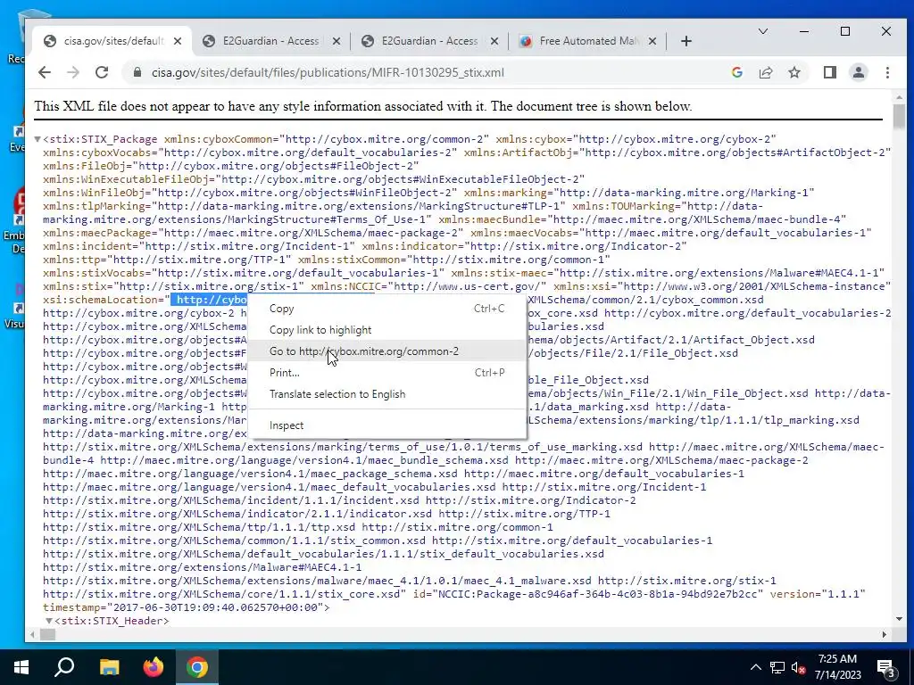Click the horizontal scrollbar right arrow
This screenshot has height=685, width=914.
point(885,634)
